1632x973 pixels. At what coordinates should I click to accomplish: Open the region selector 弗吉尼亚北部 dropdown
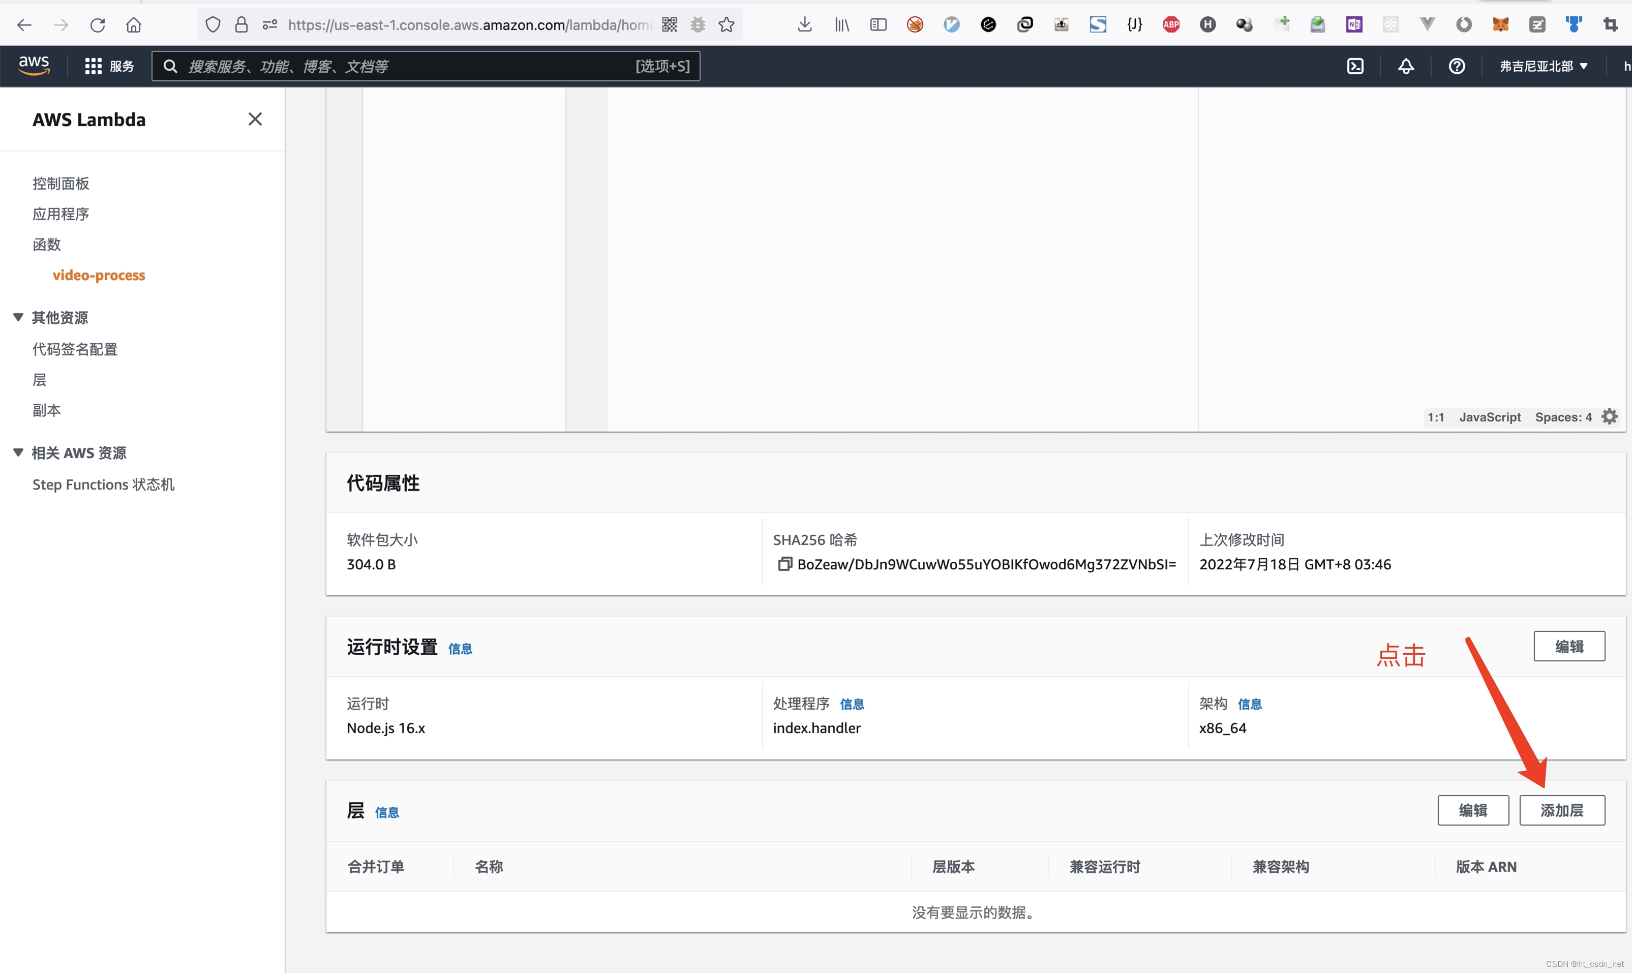point(1543,66)
